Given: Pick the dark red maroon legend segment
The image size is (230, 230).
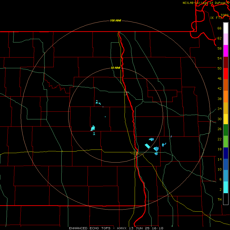Looking at the screenshot, I should tap(226, 62).
